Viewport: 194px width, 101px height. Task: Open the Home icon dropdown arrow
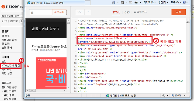point(118,2)
